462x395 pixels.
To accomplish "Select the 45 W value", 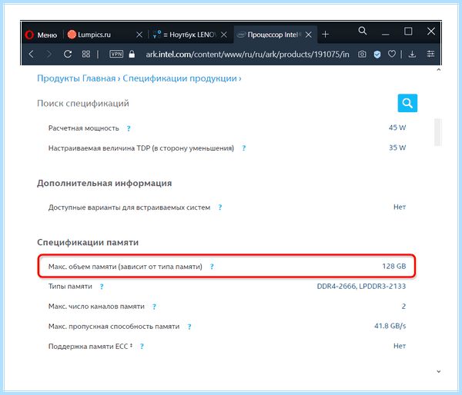I will point(397,128).
